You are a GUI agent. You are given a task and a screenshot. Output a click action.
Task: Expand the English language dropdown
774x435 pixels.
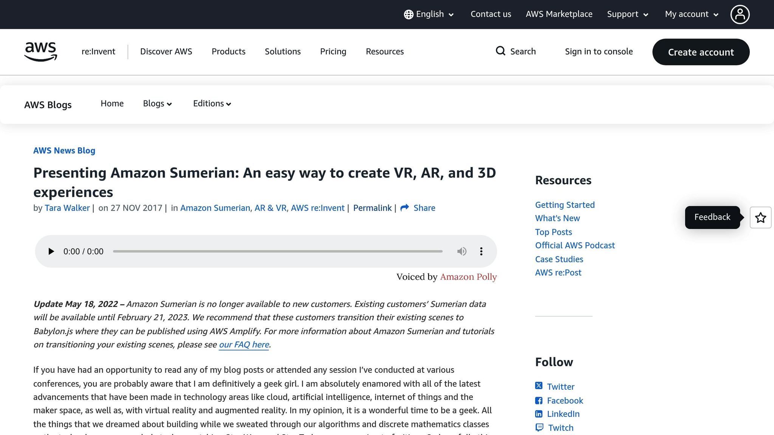[429, 14]
